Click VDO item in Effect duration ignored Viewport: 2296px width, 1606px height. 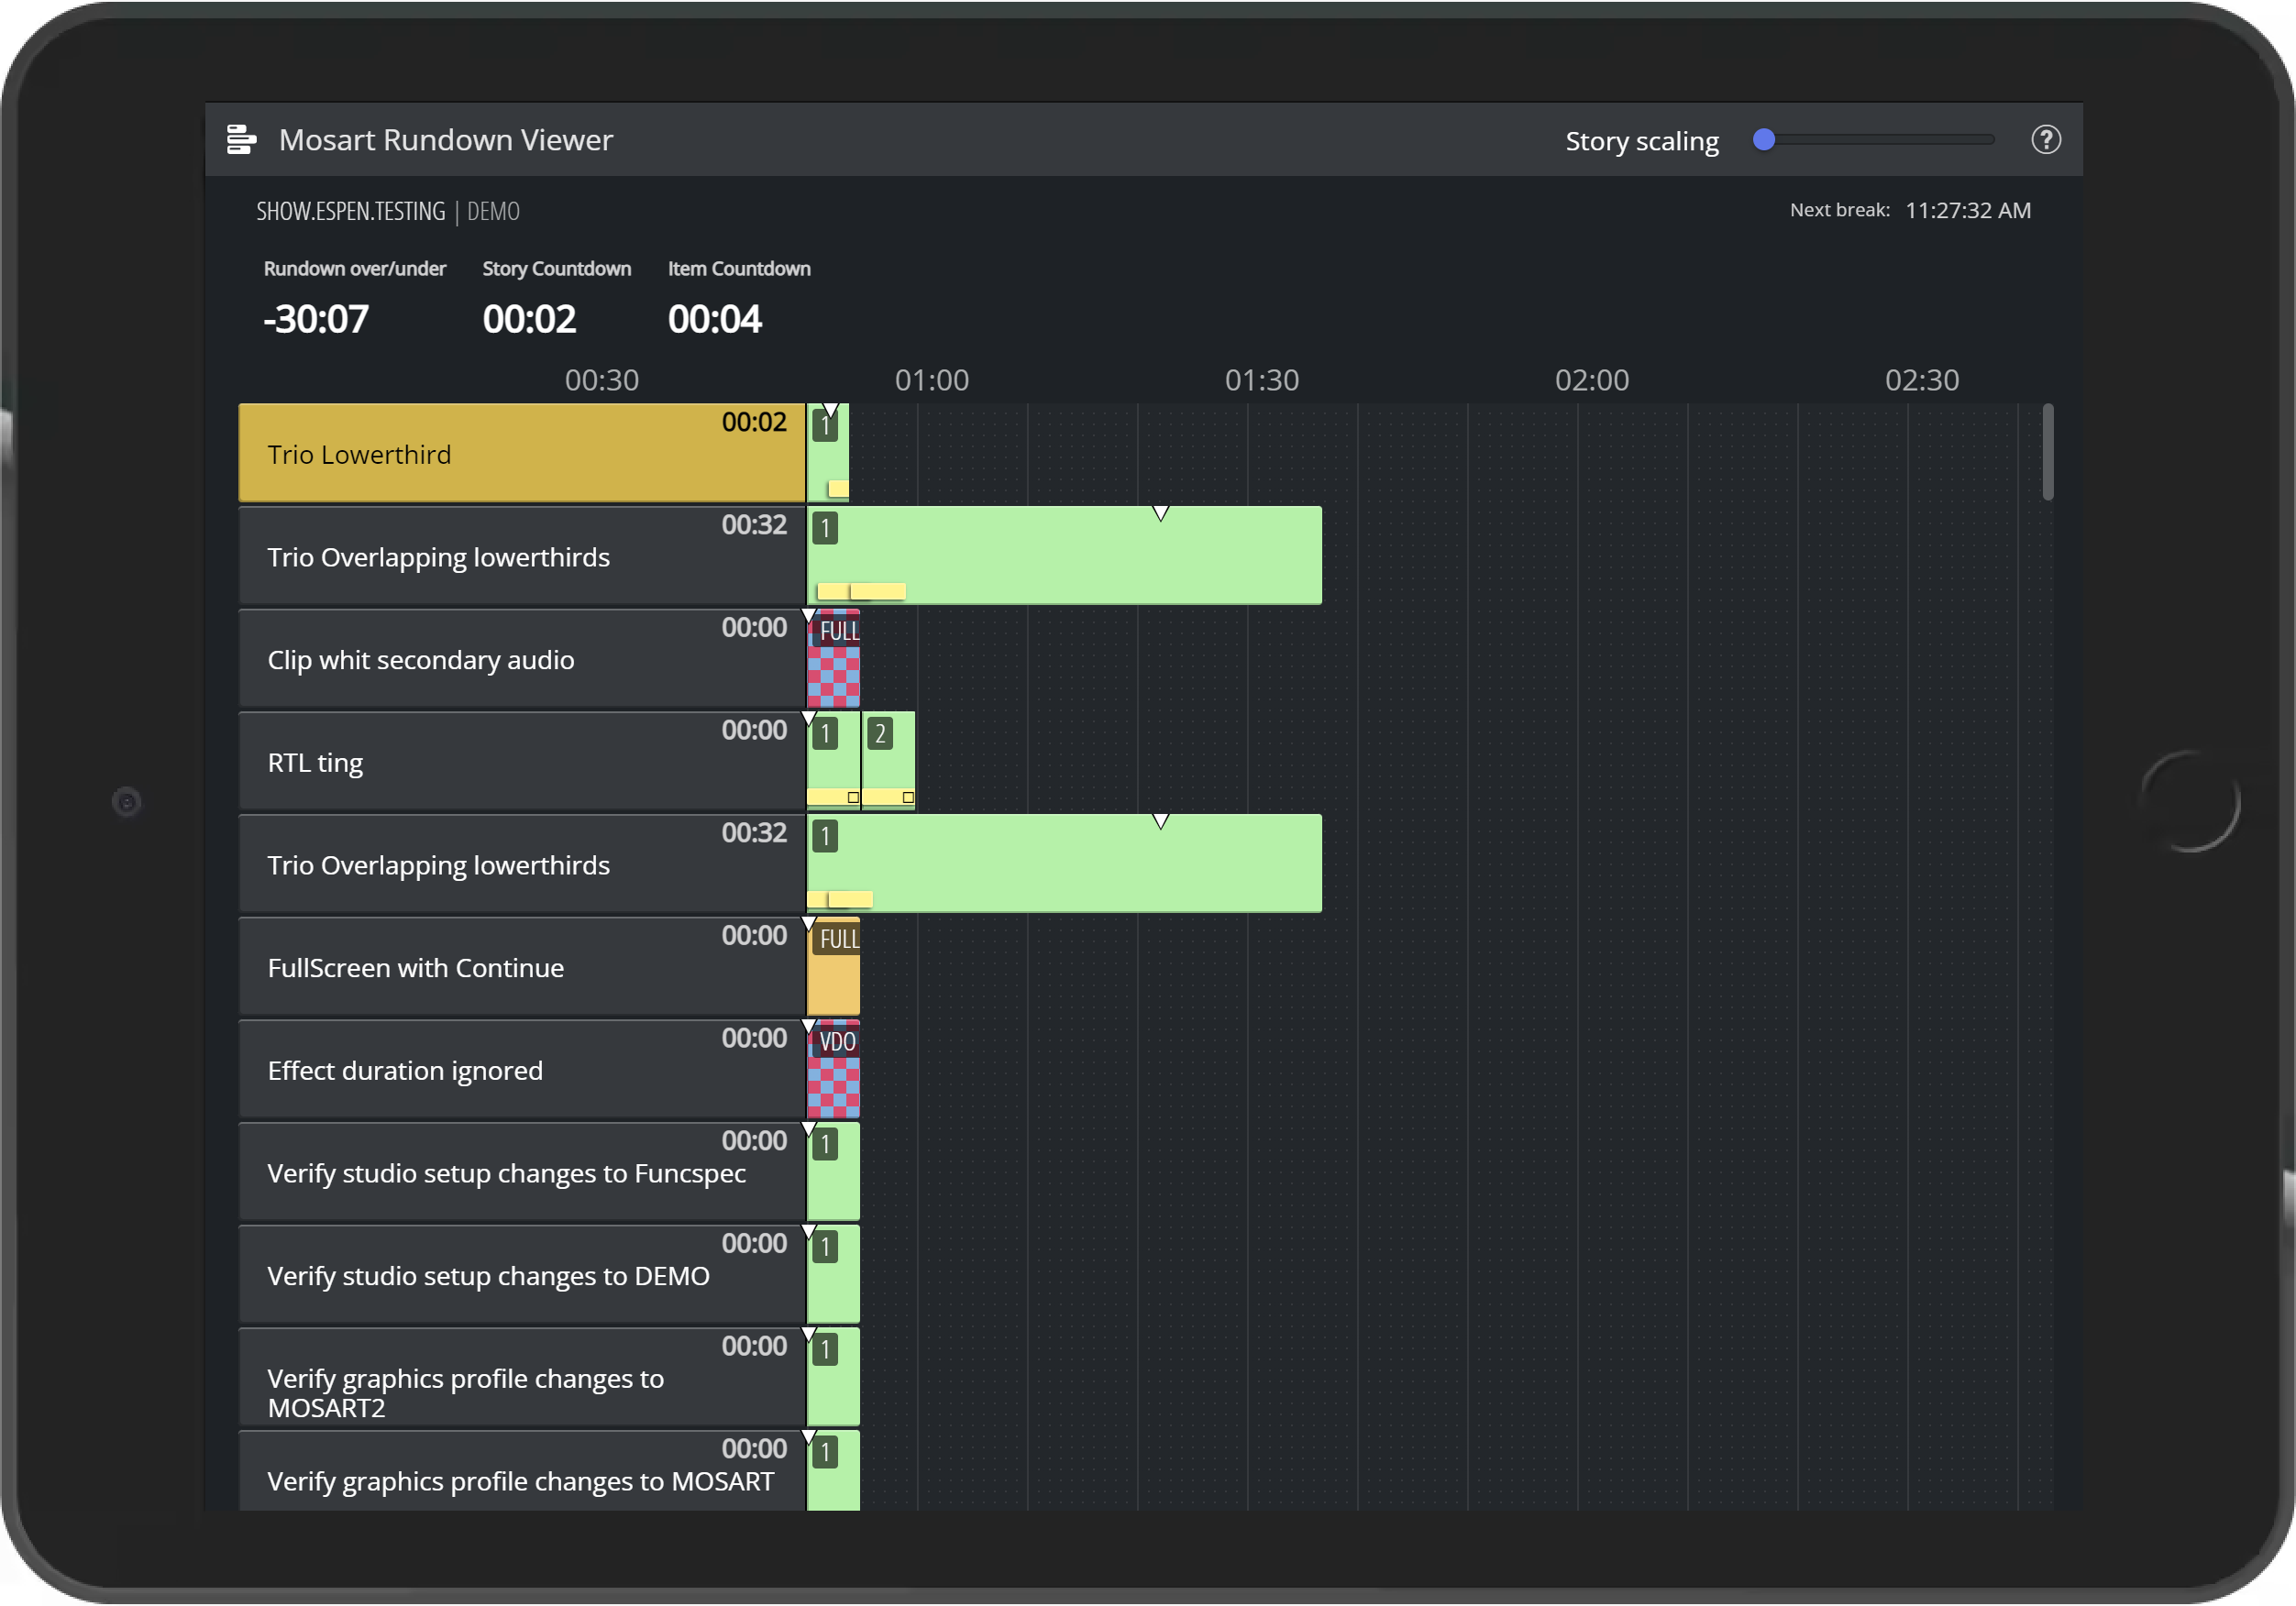(833, 1069)
